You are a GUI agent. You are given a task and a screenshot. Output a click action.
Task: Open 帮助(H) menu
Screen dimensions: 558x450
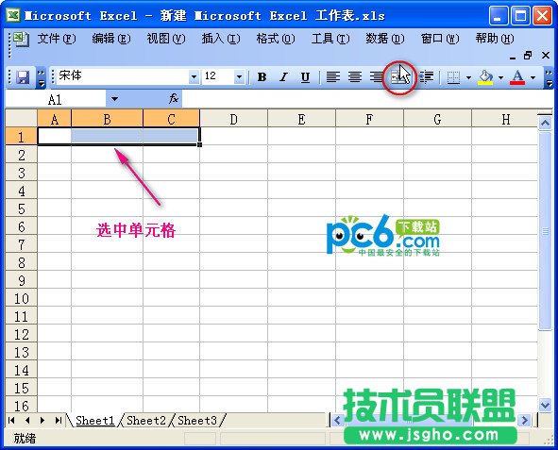[x=495, y=39]
